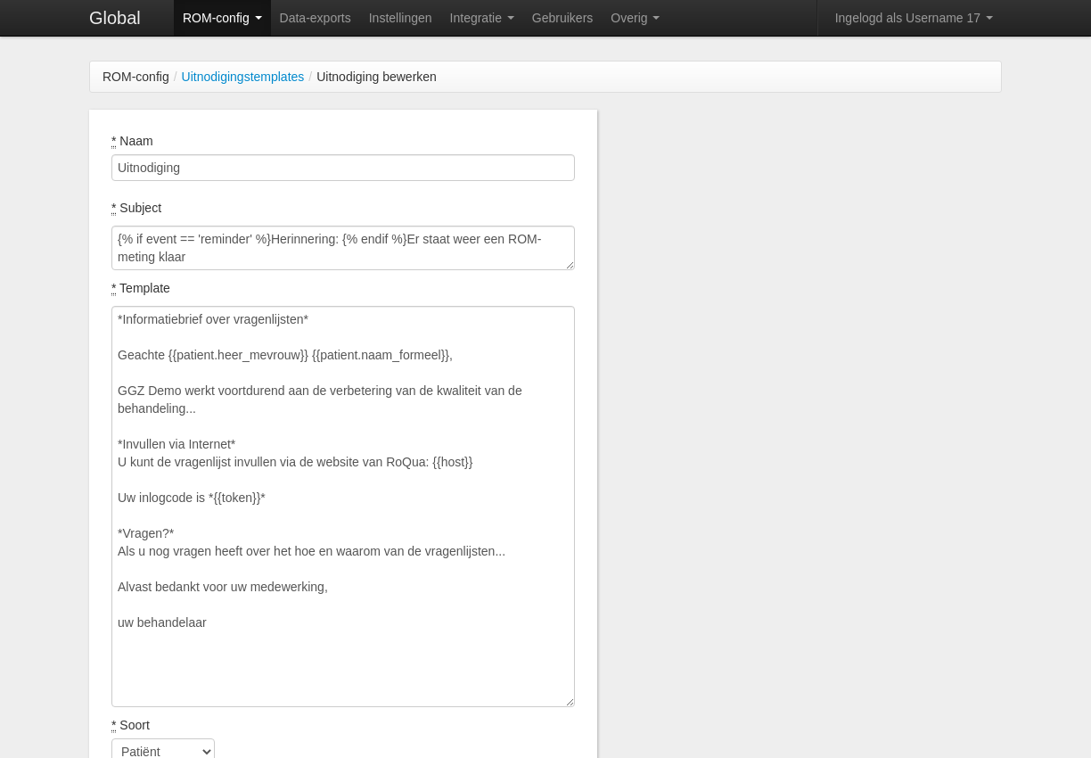Expand the Overig dropdown
The height and width of the screenshot is (758, 1091).
[635, 18]
